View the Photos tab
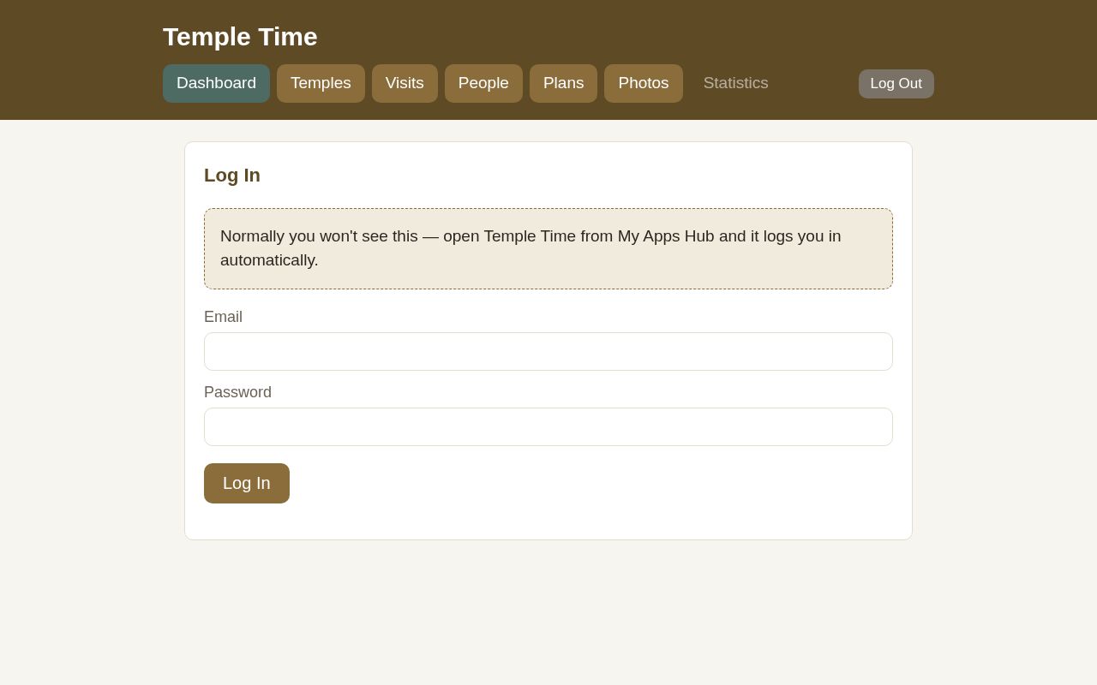Screen dimensions: 1097x685 (x=644, y=83)
